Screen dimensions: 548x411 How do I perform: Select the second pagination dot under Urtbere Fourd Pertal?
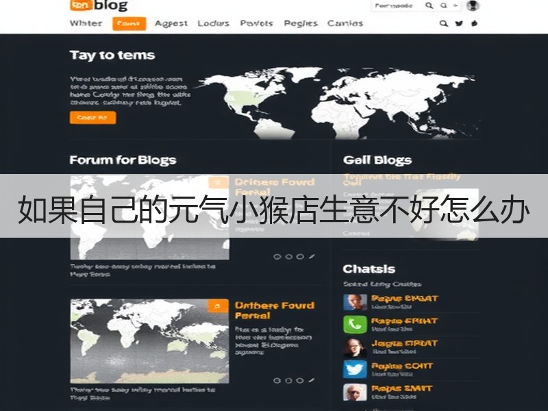click(288, 381)
